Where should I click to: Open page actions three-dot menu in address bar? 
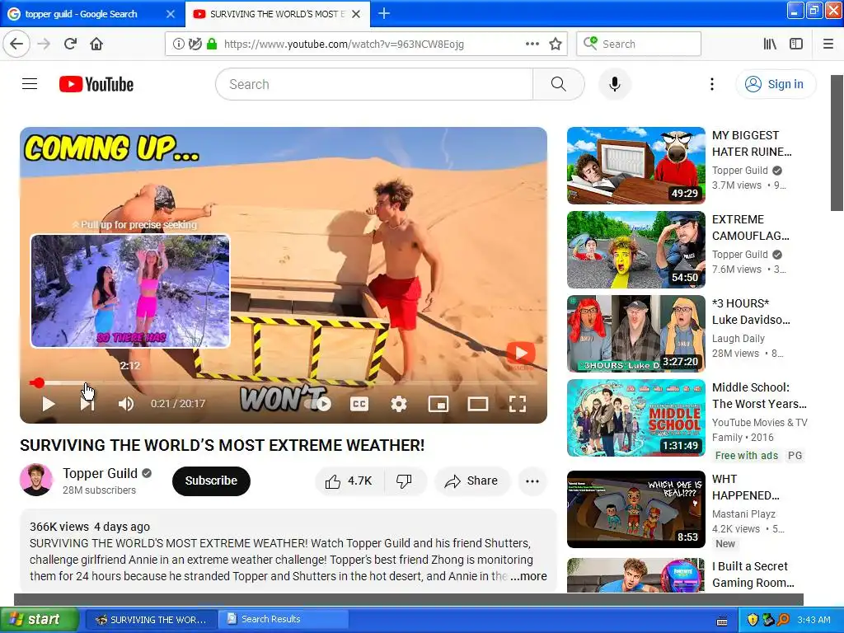pyautogui.click(x=532, y=45)
